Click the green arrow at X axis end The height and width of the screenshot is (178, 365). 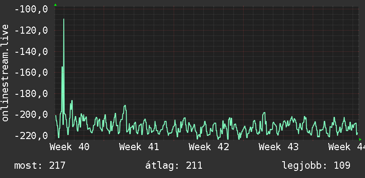click(x=360, y=139)
